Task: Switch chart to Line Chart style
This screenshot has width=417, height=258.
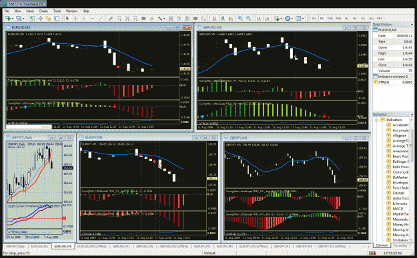Action: coord(231,19)
